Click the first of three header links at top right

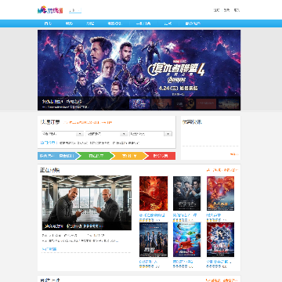(216, 10)
